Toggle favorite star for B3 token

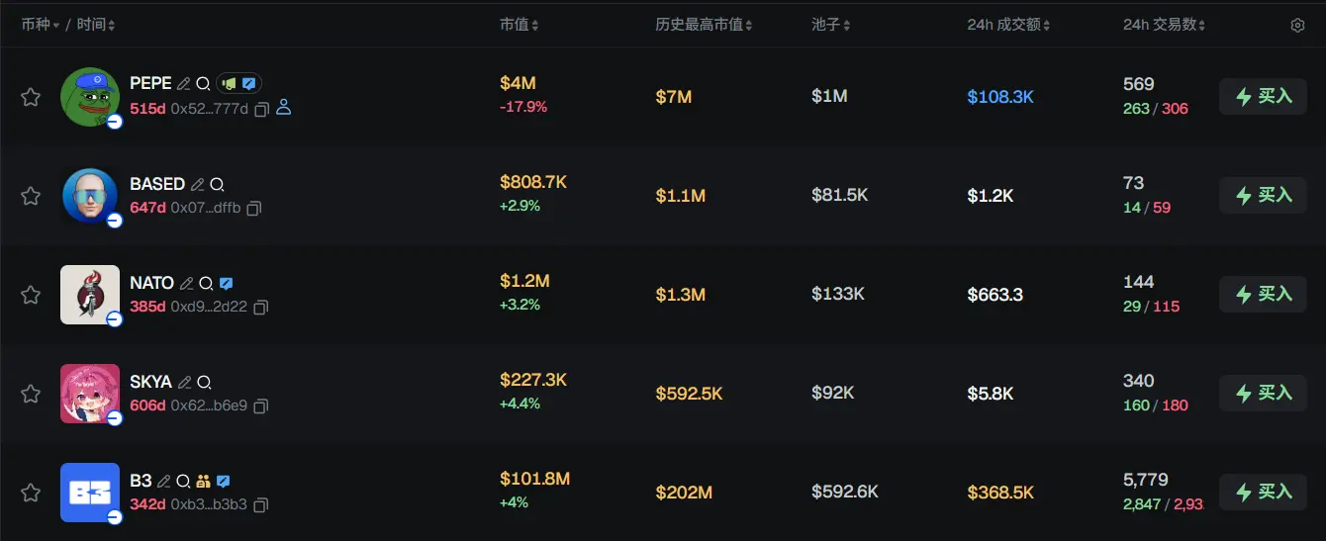tap(31, 493)
